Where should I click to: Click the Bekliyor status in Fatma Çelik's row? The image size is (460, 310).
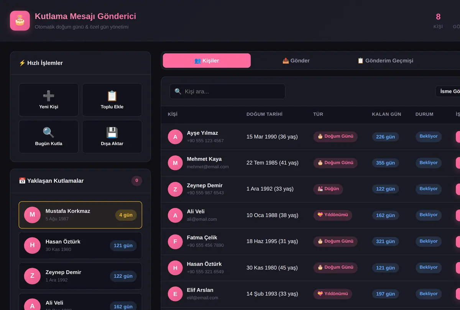[x=429, y=241]
